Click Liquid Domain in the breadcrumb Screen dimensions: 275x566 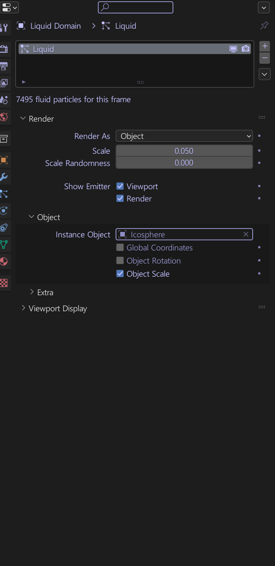56,26
